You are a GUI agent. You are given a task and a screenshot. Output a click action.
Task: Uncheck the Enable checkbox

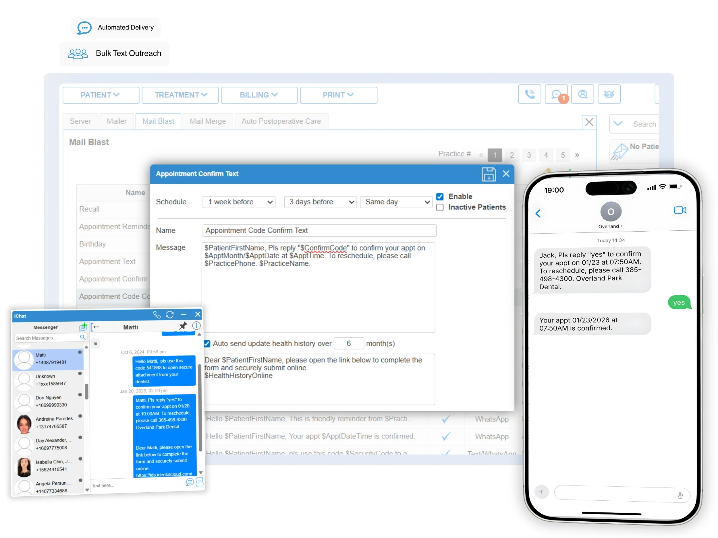[440, 197]
